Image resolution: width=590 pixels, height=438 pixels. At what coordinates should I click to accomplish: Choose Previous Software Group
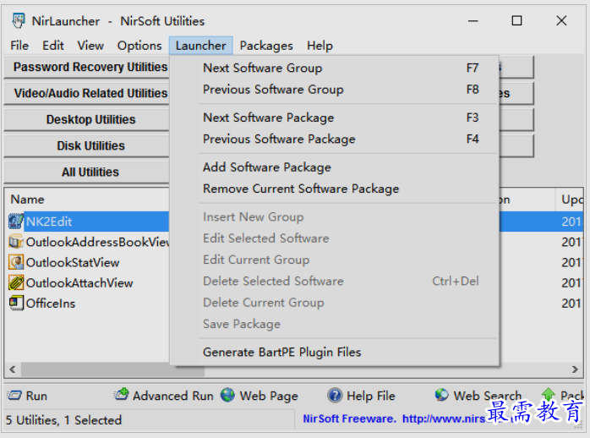(x=335, y=90)
